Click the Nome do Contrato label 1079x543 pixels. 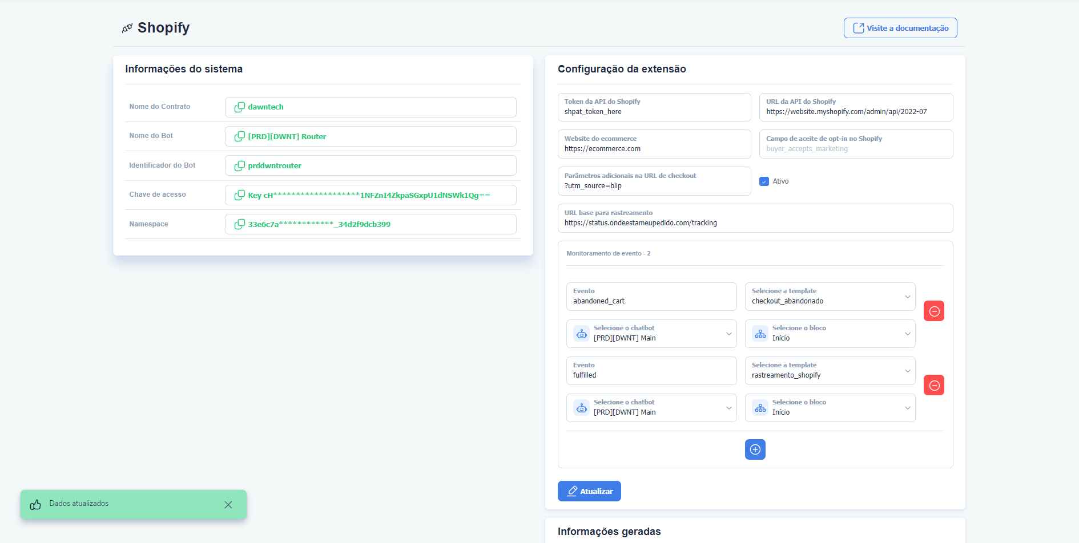(160, 107)
